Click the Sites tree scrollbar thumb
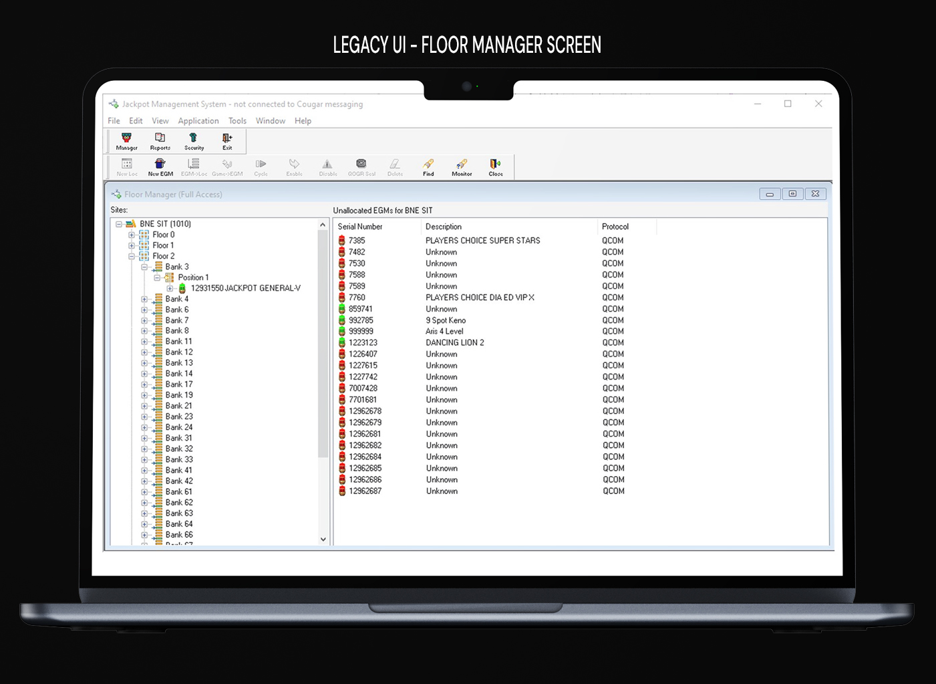 coord(323,344)
